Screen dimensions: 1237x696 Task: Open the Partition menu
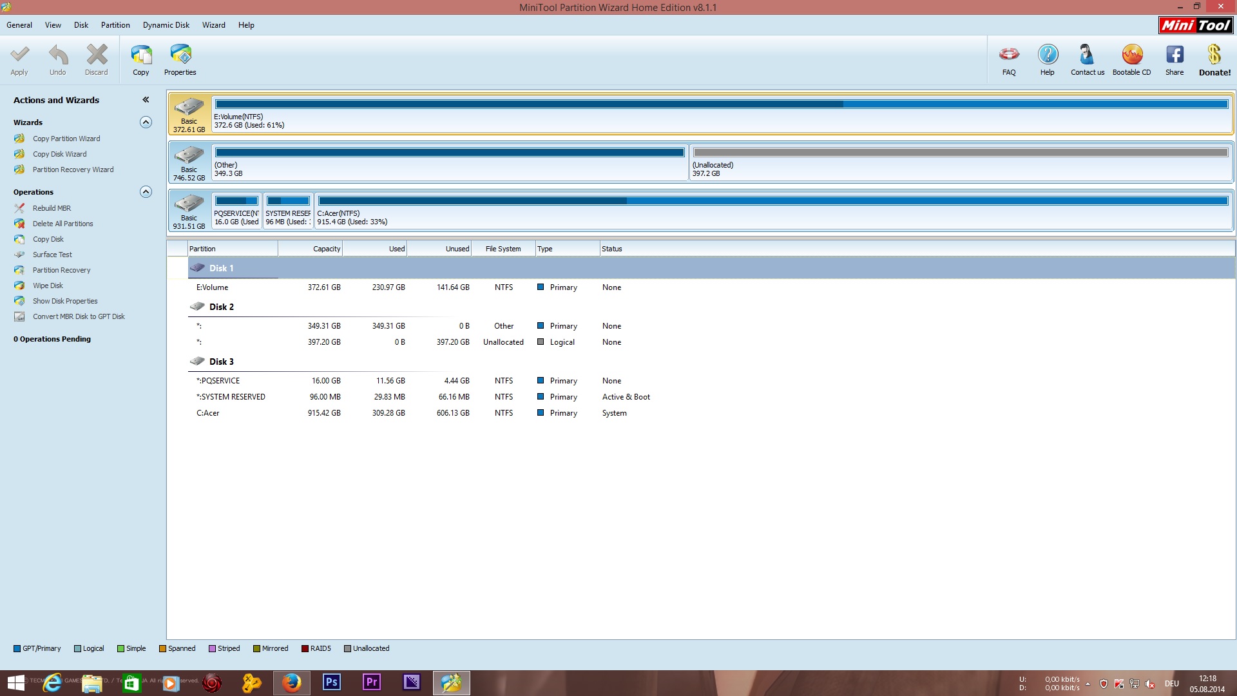pyautogui.click(x=115, y=25)
